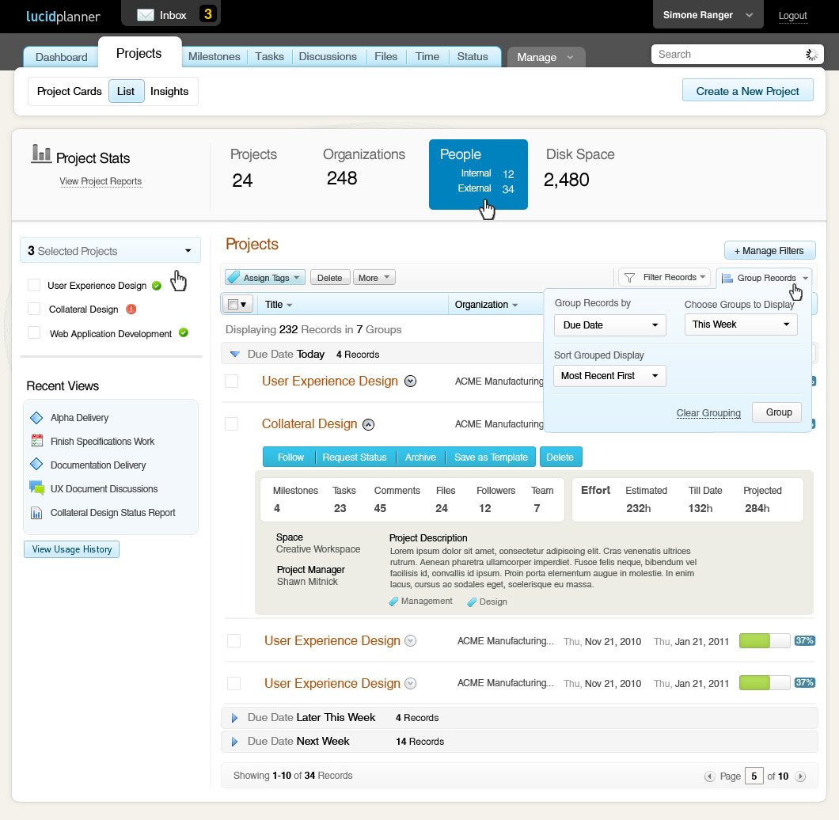The height and width of the screenshot is (820, 839).
Task: Click the red alert icon beside Collateral Design
Action: (x=131, y=309)
